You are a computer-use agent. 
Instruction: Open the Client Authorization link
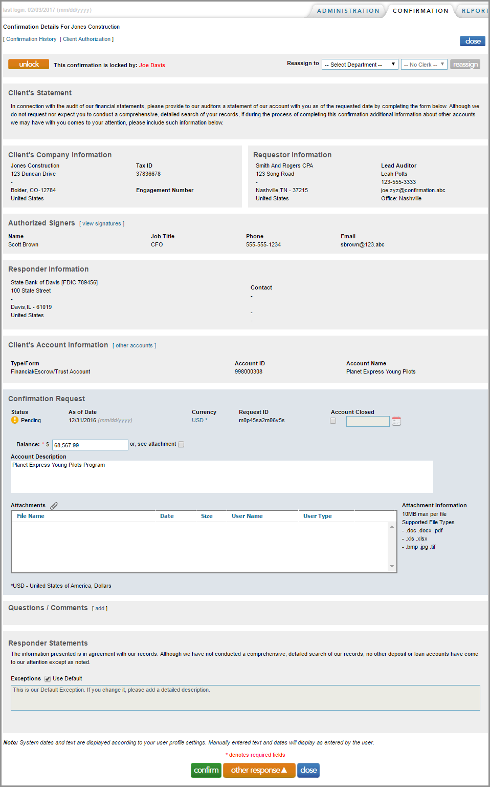coord(87,39)
